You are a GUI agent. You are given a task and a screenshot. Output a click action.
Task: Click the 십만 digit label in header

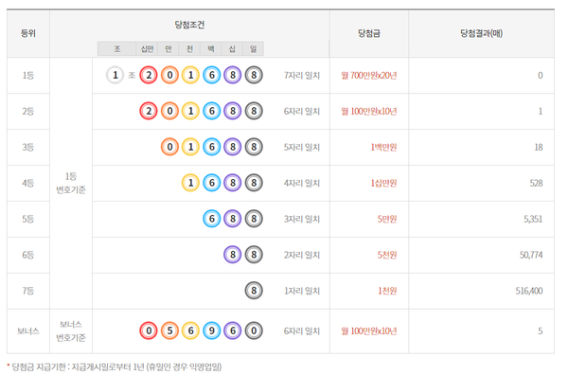pyautogui.click(x=147, y=49)
